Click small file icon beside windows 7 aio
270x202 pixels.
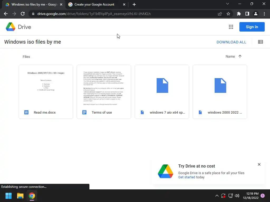142,112
